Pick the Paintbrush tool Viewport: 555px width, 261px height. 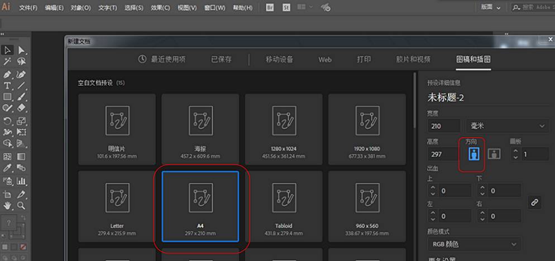22,96
